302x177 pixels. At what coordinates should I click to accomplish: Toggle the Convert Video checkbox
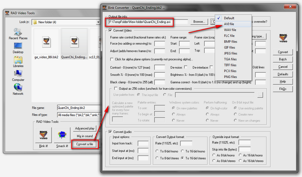pos(110,30)
